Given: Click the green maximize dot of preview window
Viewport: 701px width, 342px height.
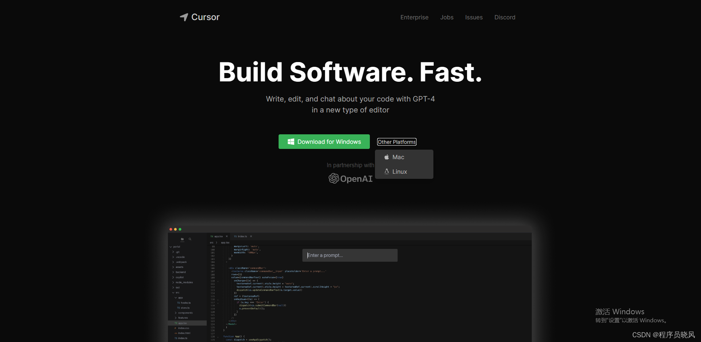Looking at the screenshot, I should (180, 229).
